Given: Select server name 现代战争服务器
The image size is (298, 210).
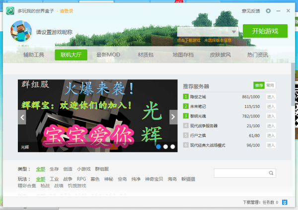Looking at the screenshot, I should point(204,126).
